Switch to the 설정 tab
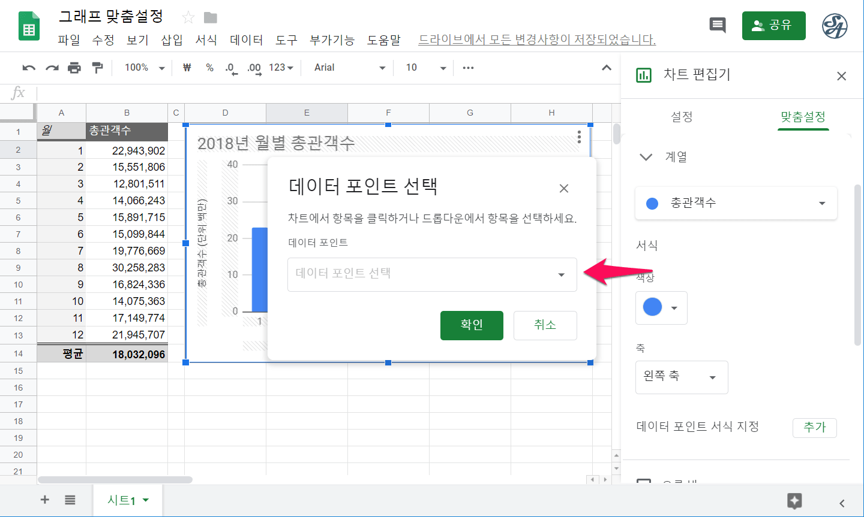The width and height of the screenshot is (864, 517). tap(682, 118)
